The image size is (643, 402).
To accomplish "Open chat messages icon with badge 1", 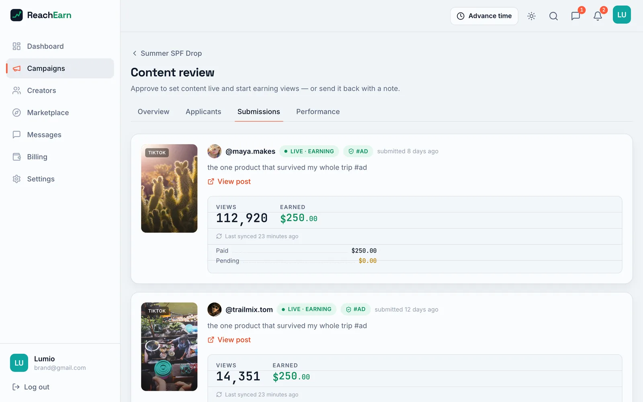I will pyautogui.click(x=575, y=16).
